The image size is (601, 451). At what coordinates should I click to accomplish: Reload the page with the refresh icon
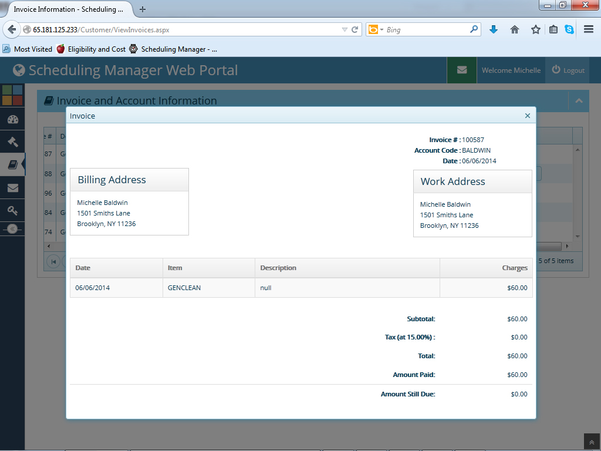[355, 29]
